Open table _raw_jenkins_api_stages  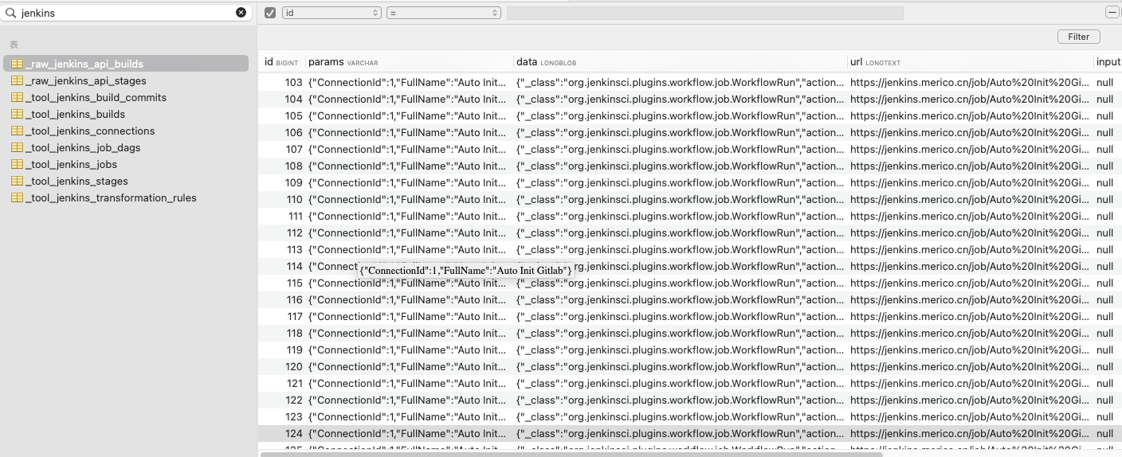pyautogui.click(x=85, y=80)
